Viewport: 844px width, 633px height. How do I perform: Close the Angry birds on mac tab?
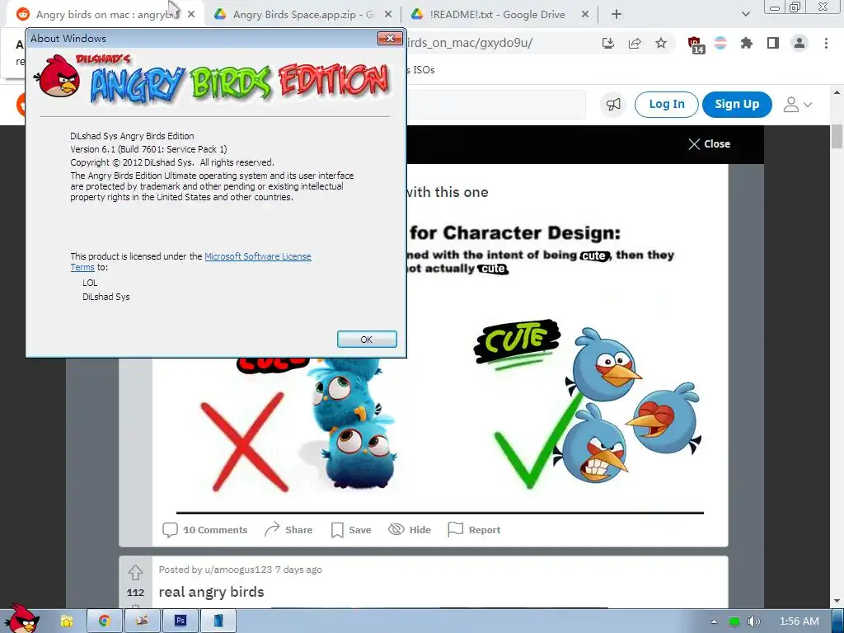[191, 15]
